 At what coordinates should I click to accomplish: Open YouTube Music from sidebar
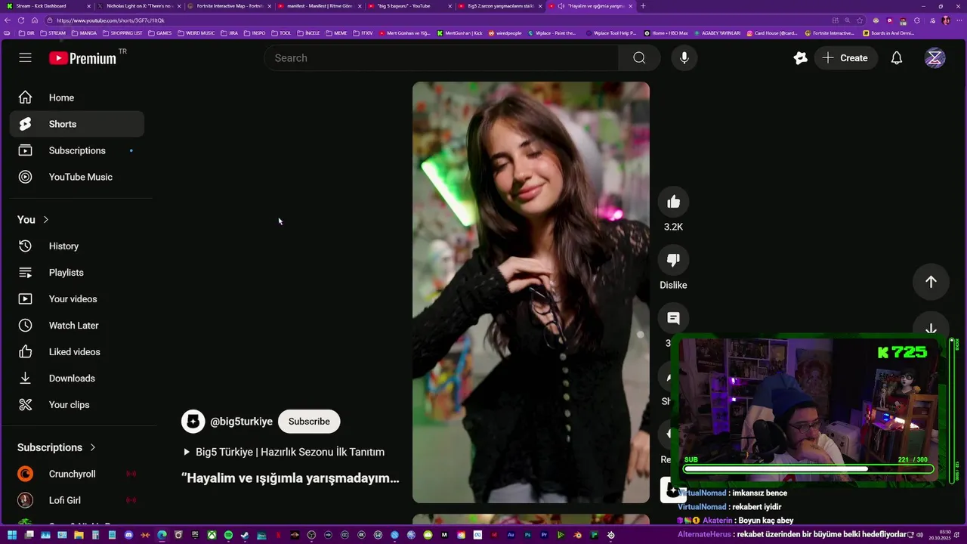click(77, 177)
